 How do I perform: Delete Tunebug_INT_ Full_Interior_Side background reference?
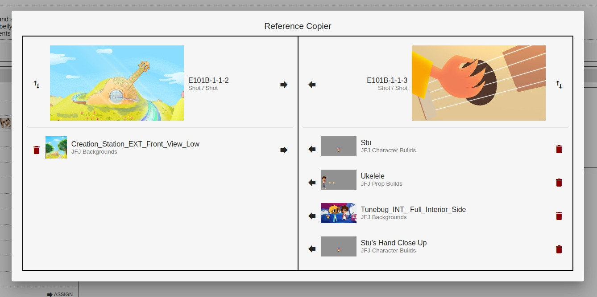point(559,216)
